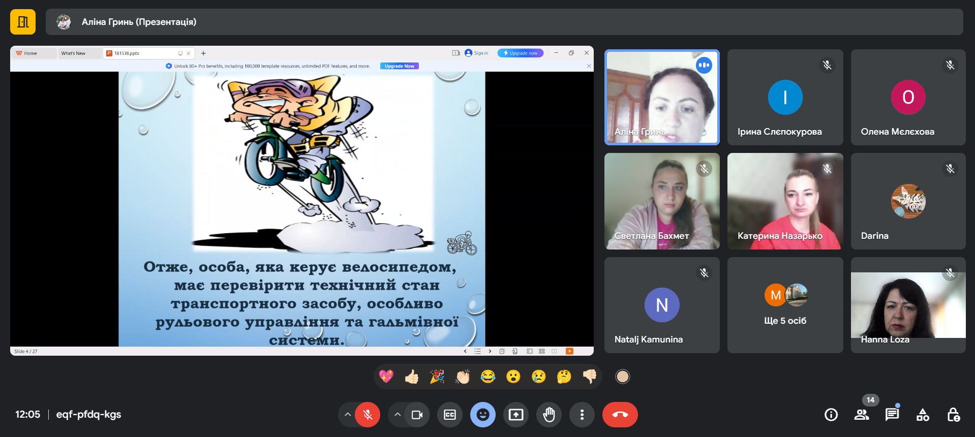Click the present screen button

tap(516, 415)
